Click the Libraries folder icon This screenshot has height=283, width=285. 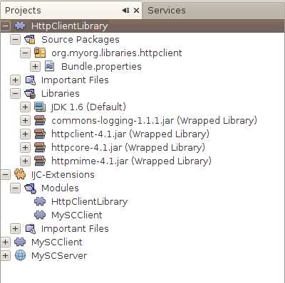pos(30,94)
